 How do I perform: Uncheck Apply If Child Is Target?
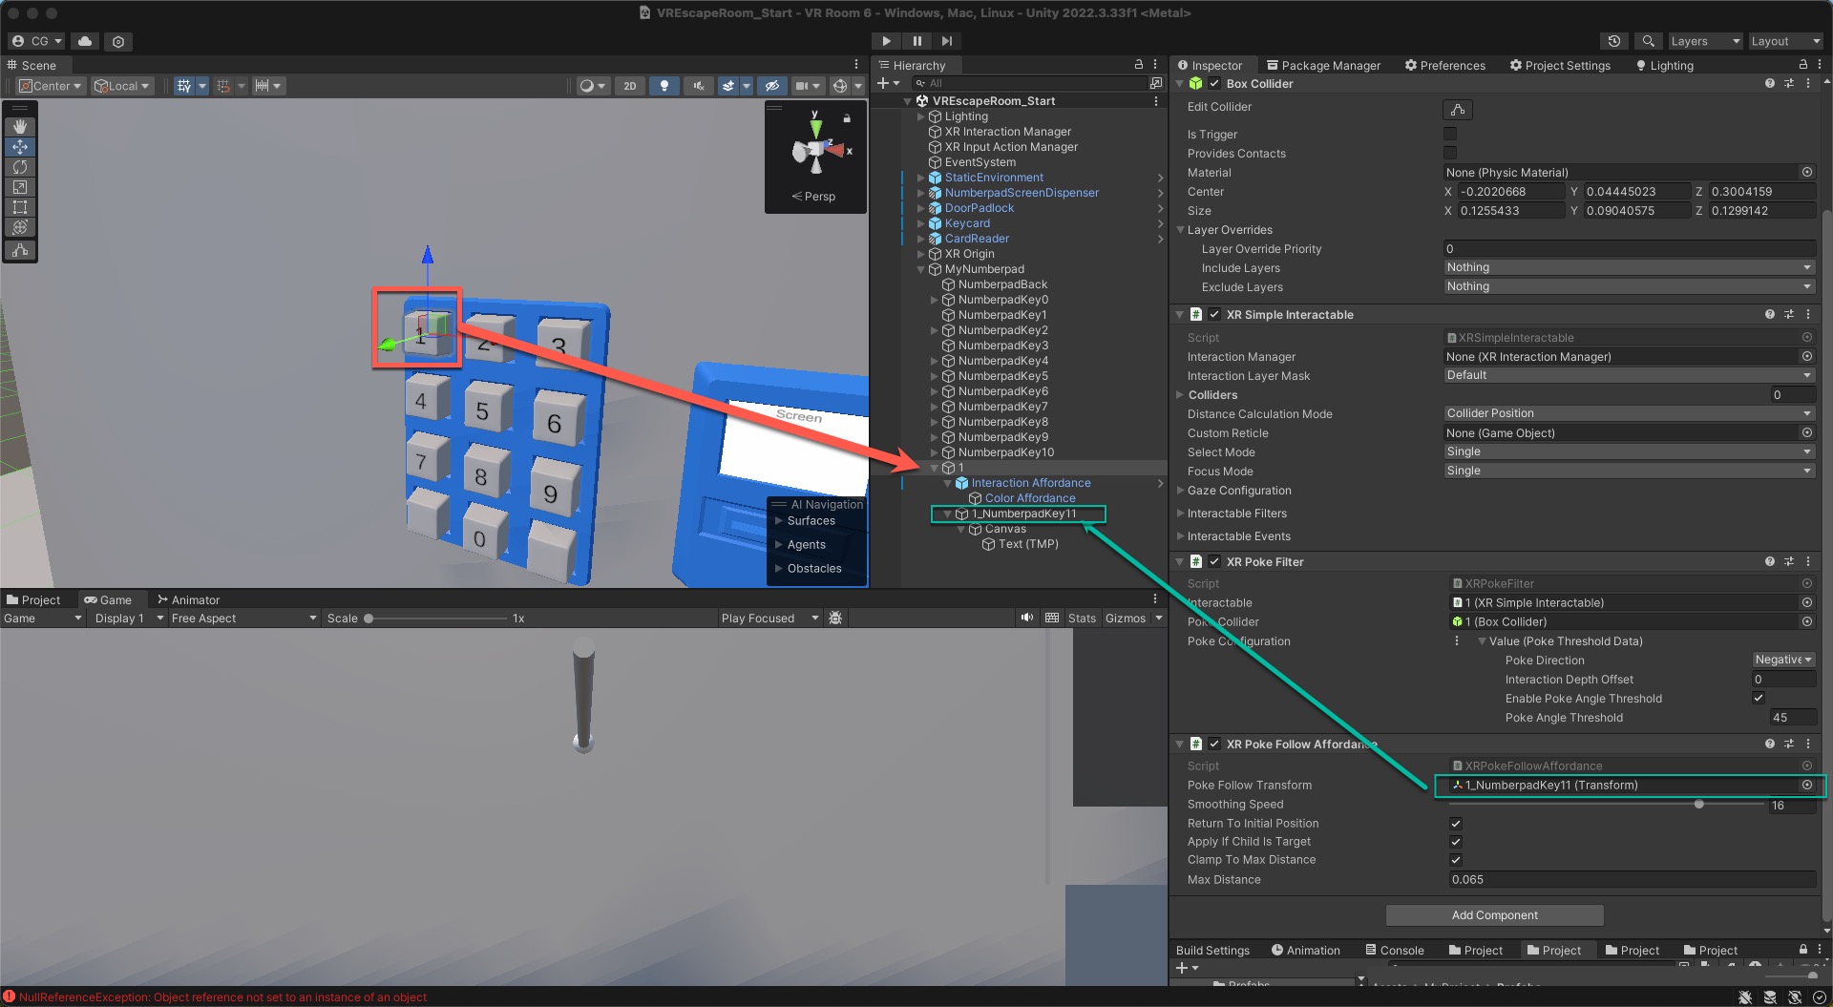[x=1456, y=841]
